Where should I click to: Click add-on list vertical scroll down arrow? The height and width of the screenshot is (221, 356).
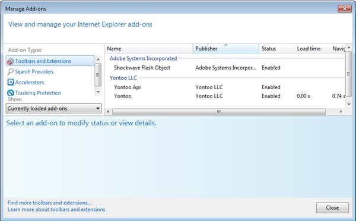(349, 104)
